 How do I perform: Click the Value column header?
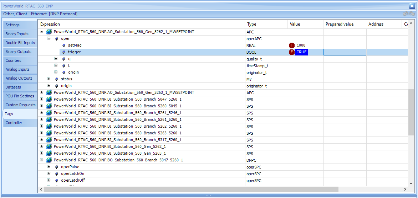pyautogui.click(x=306, y=24)
